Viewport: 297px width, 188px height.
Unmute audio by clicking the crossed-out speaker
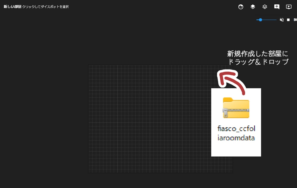click(281, 20)
